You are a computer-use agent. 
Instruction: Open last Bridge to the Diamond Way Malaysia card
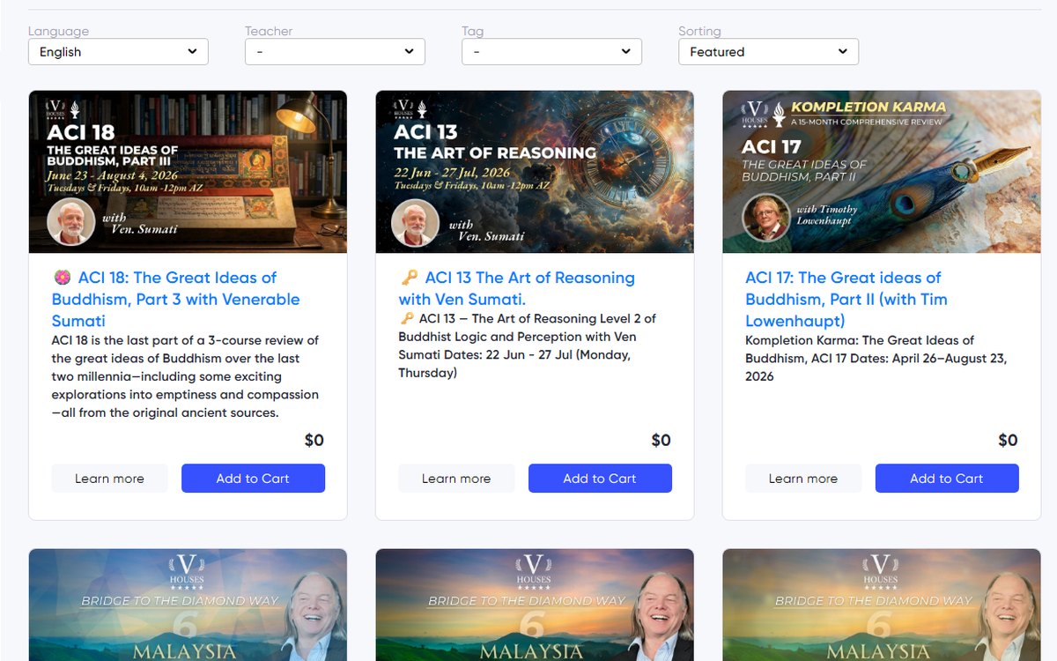click(882, 605)
